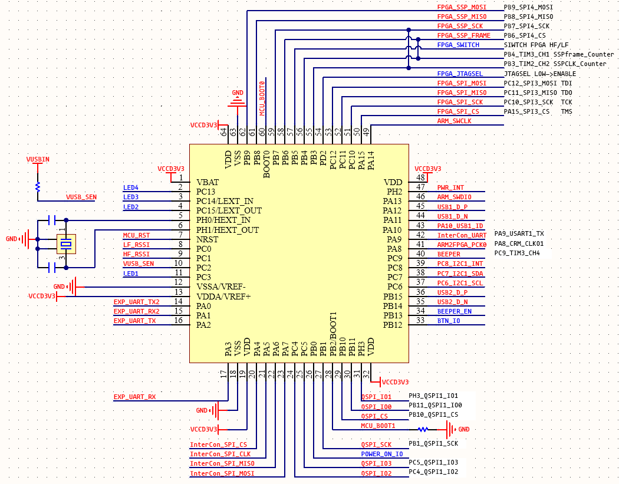
Task: Click the InterCon_SPI_CS net label
Action: [x=218, y=445]
